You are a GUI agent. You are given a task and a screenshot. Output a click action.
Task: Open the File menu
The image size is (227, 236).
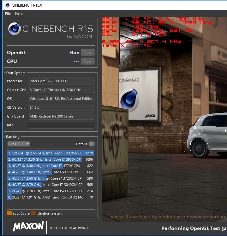(x=8, y=14)
